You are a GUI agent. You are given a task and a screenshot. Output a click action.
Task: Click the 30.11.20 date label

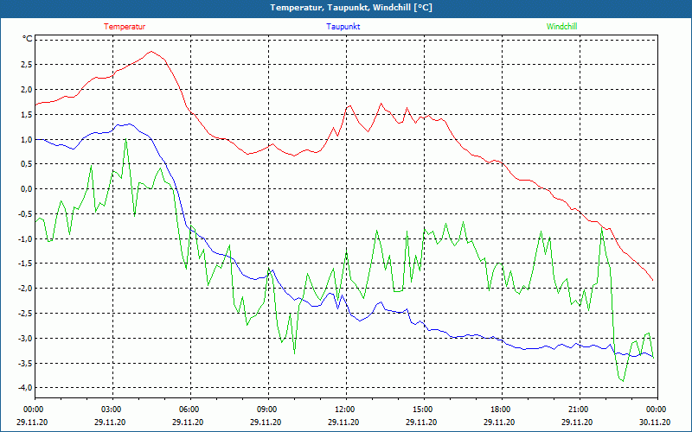tap(655, 422)
